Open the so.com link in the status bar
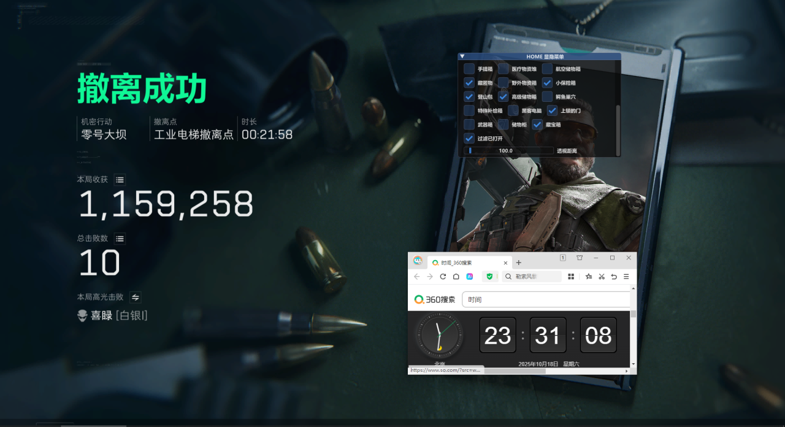The width and height of the screenshot is (785, 427). tap(445, 369)
